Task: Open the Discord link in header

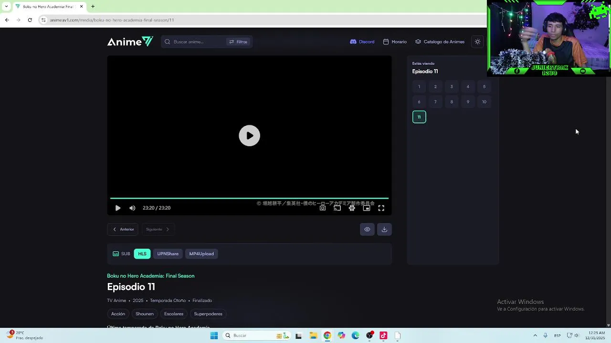Action: pos(362,42)
